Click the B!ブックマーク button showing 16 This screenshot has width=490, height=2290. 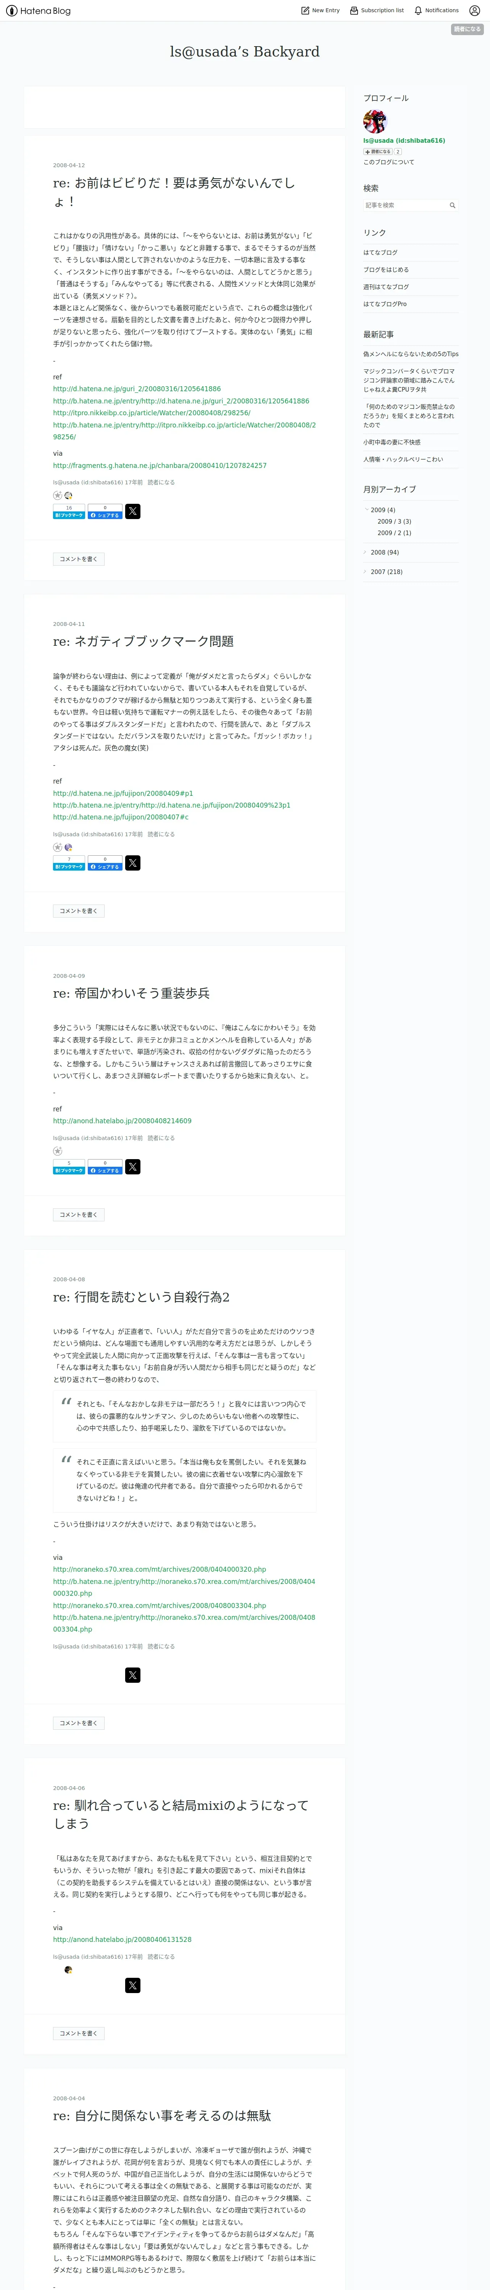tap(69, 511)
